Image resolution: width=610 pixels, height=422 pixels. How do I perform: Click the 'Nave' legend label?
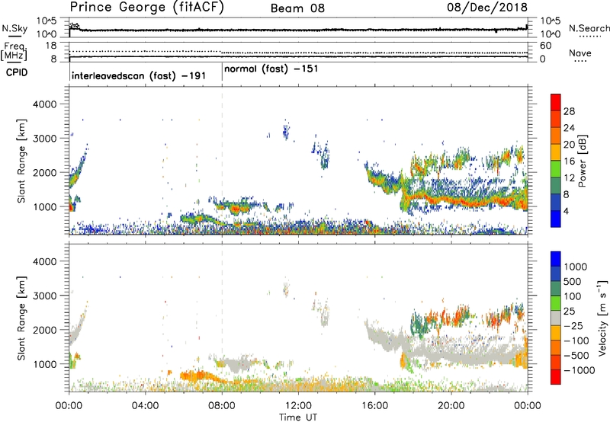pos(580,53)
